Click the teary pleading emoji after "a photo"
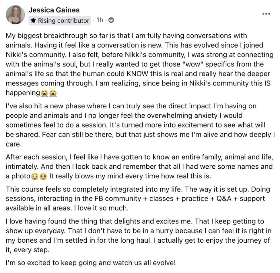 tap(43, 177)
